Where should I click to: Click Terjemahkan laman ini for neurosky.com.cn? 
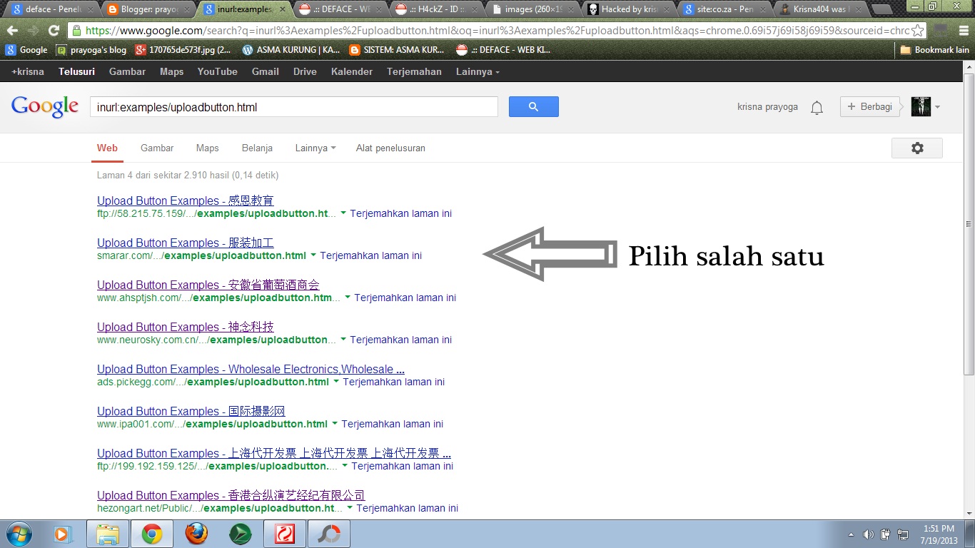[x=400, y=340]
